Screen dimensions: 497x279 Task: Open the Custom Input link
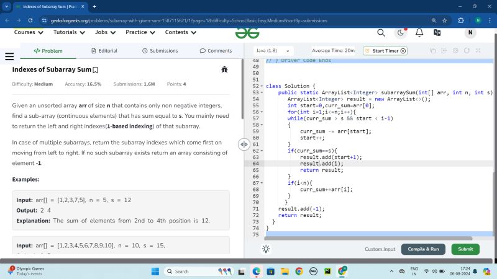coord(380,249)
